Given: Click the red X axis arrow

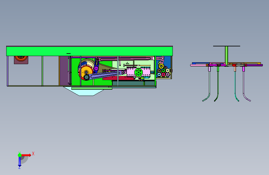Looking at the screenshot, I should click(x=26, y=155).
